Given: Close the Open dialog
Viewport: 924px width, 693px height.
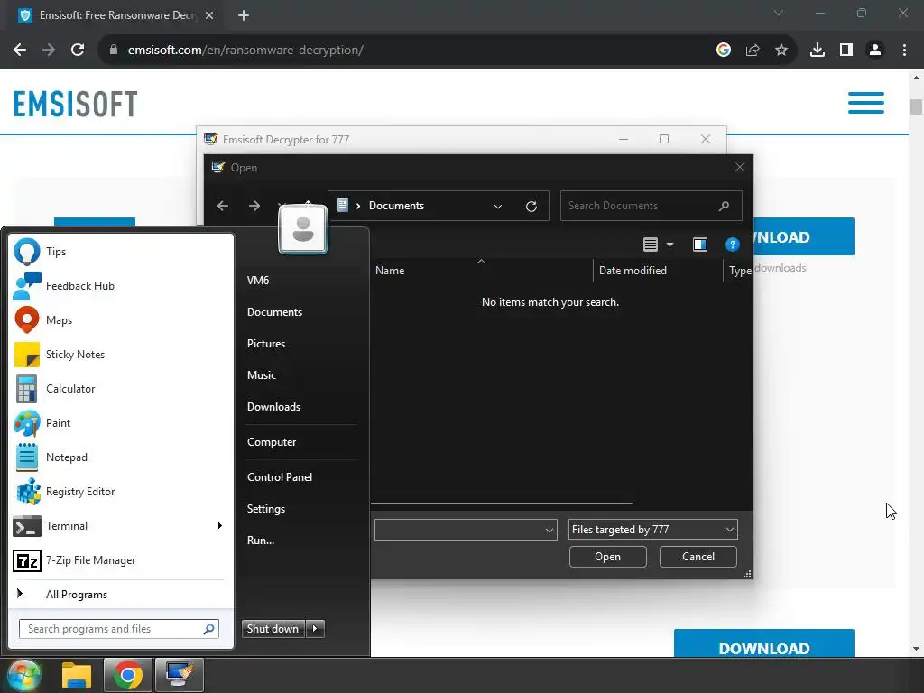Looking at the screenshot, I should pyautogui.click(x=740, y=167).
